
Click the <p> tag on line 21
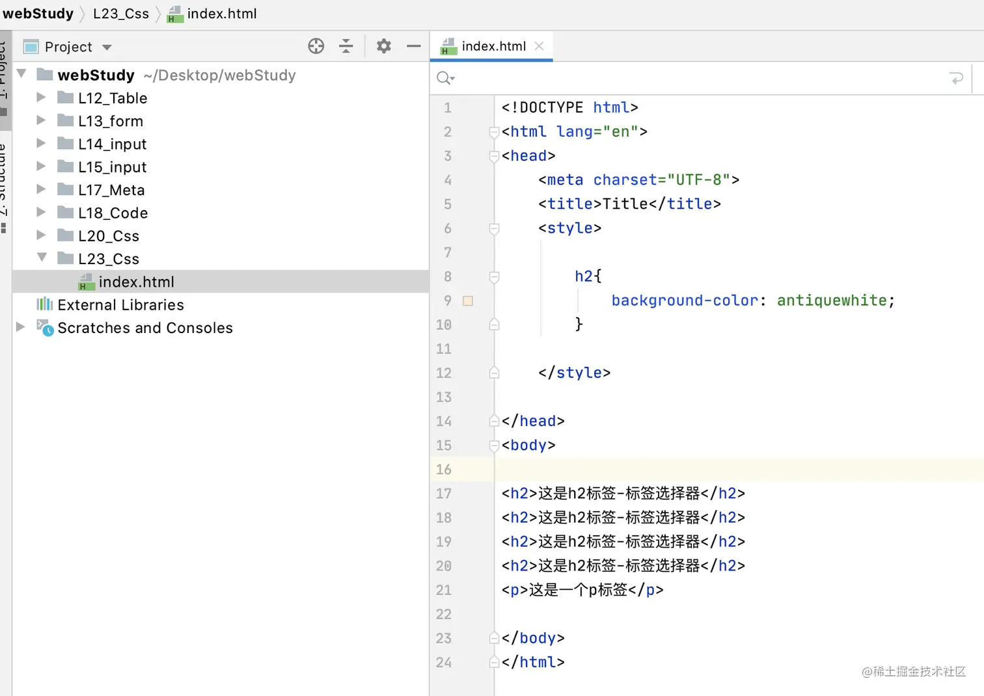coord(582,590)
